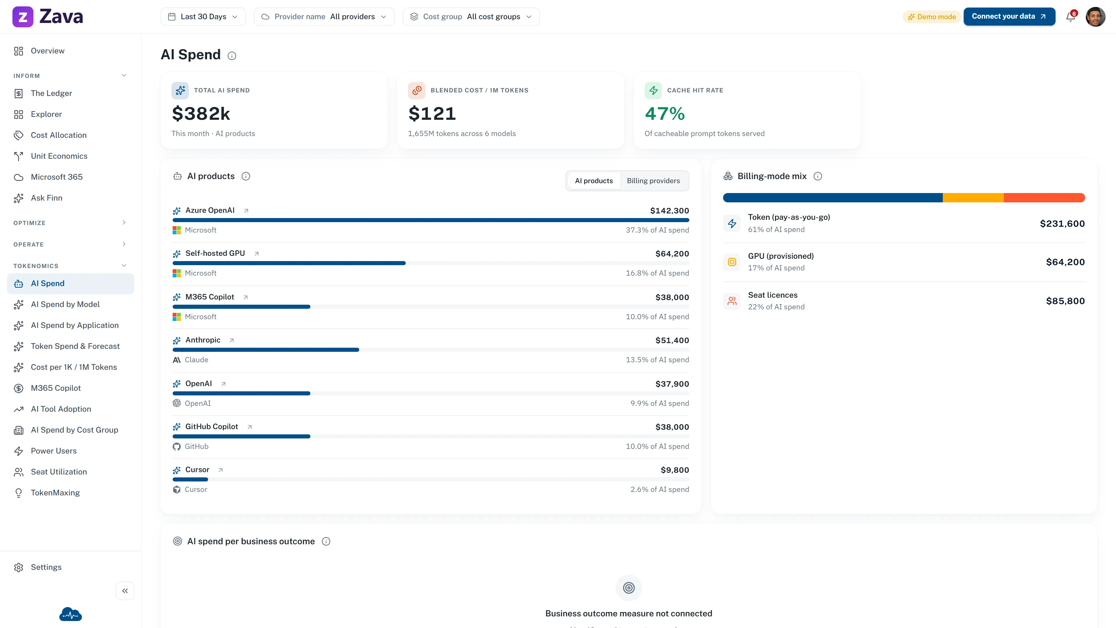The image size is (1116, 628).
Task: Open AI Spend by Application
Action: tap(71, 325)
